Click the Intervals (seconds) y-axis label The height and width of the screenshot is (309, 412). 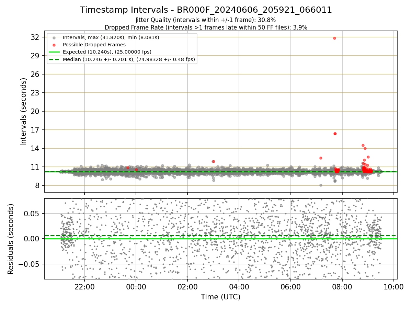[x=23, y=112]
